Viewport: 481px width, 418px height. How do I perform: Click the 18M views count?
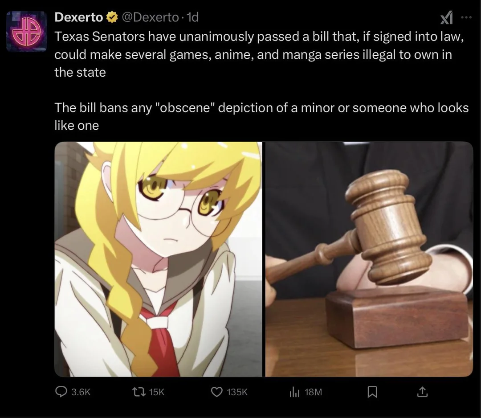point(313,392)
